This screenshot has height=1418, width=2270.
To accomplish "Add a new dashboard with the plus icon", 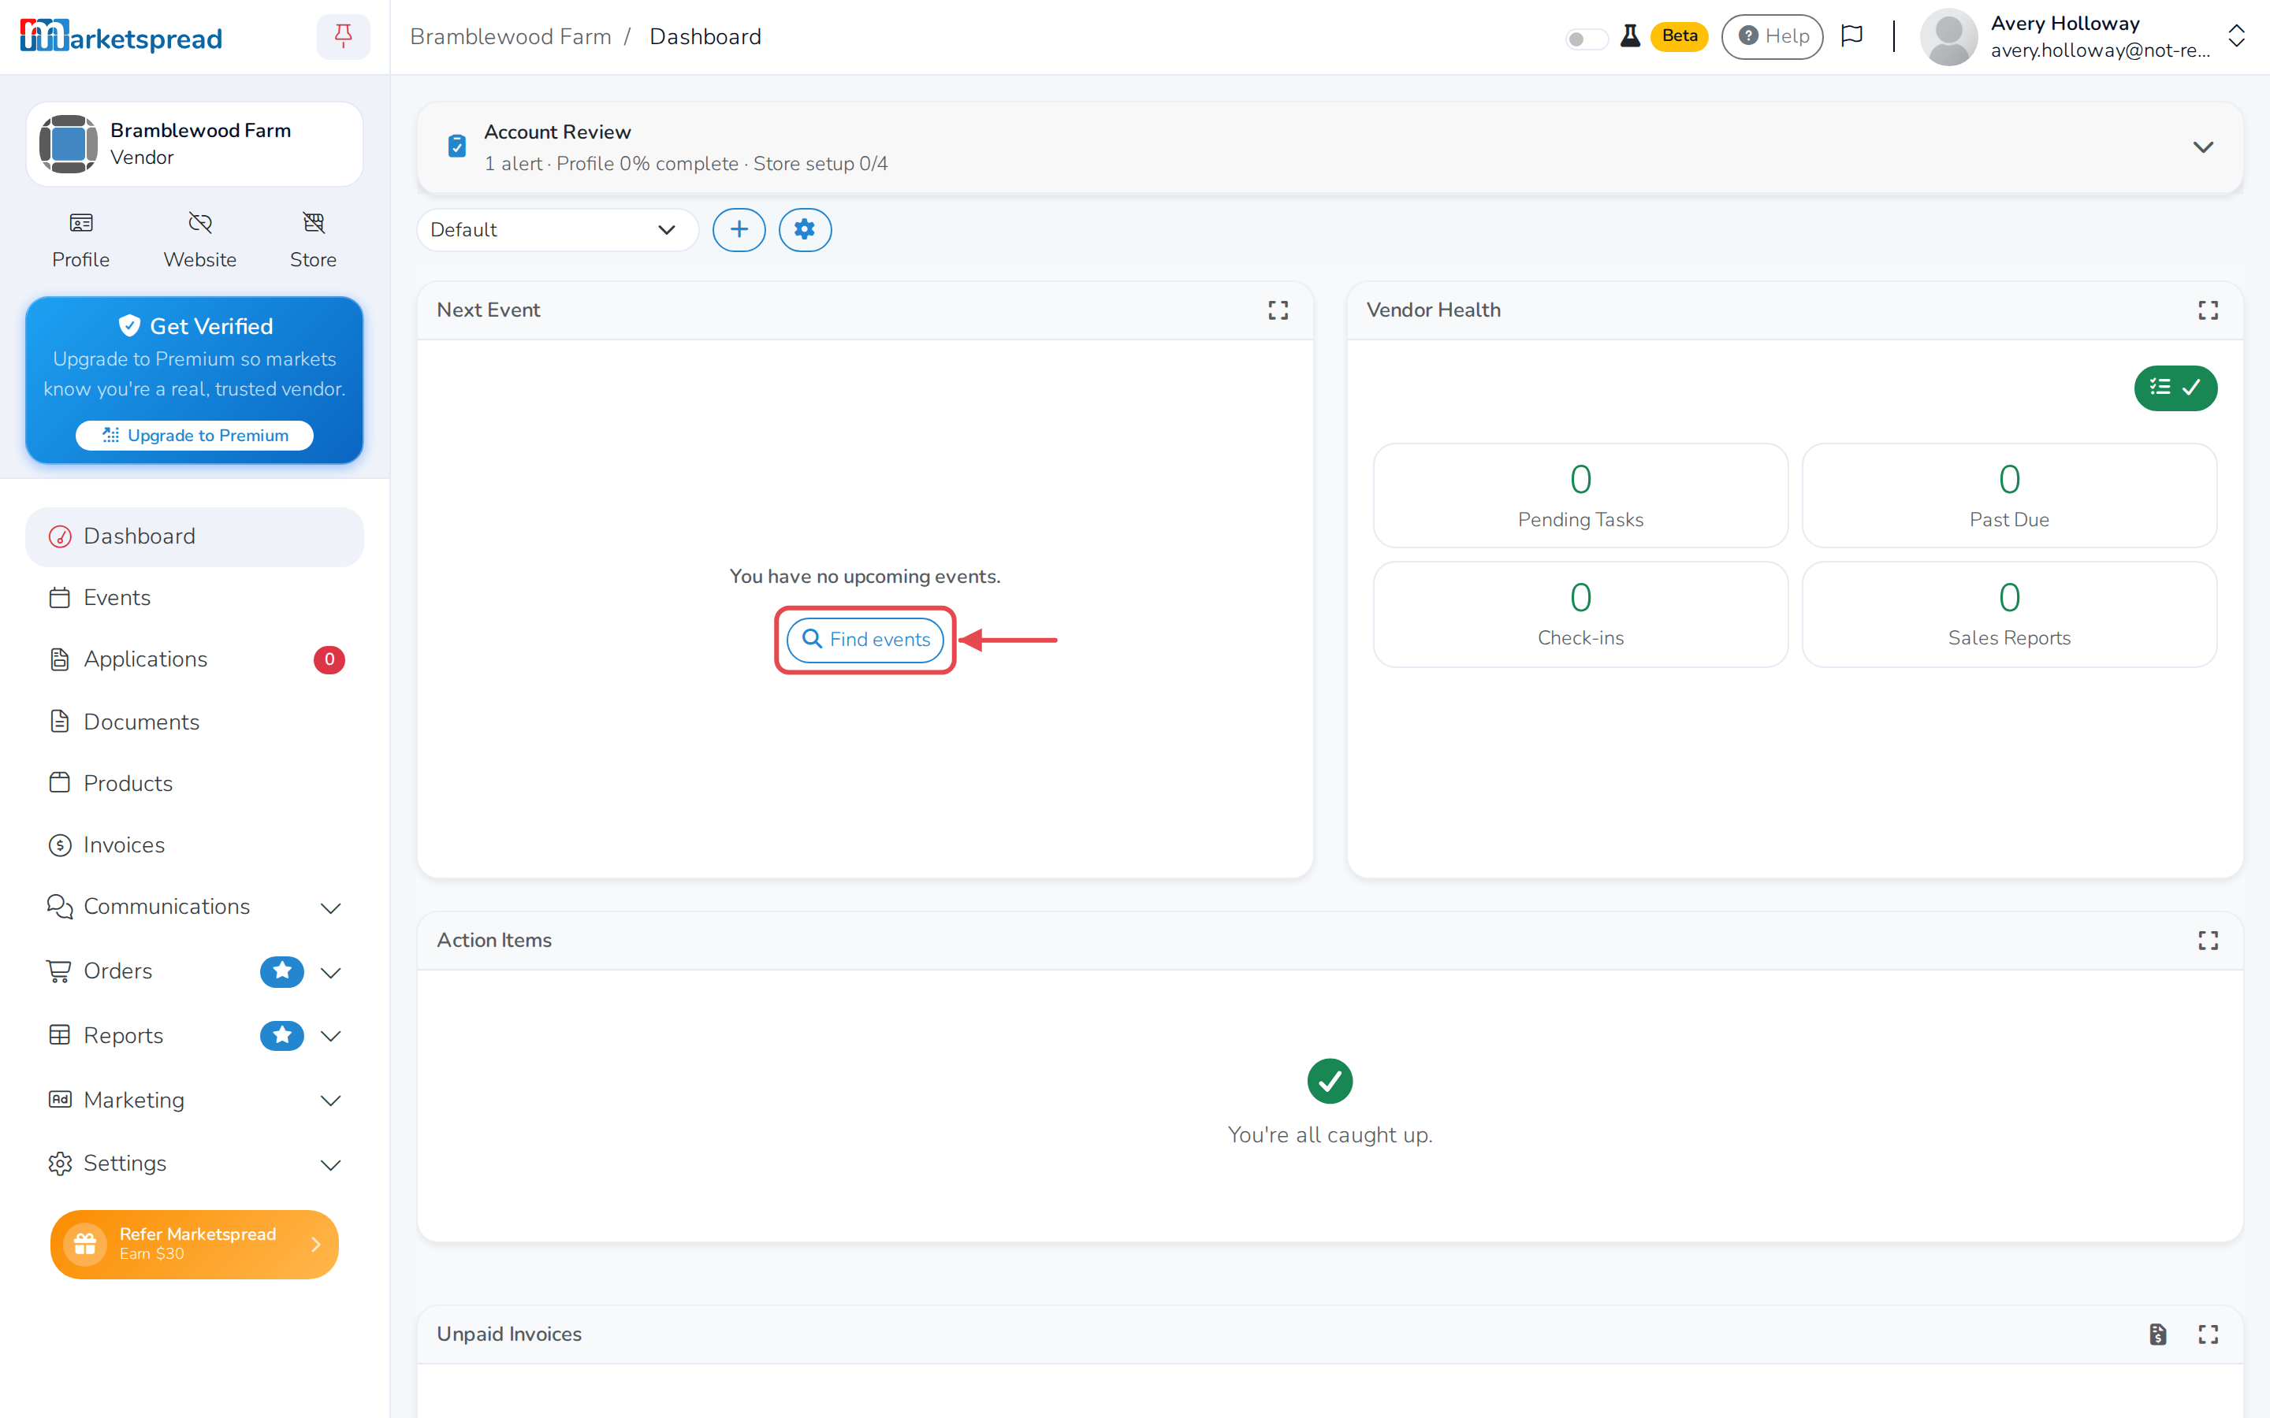I will (739, 230).
